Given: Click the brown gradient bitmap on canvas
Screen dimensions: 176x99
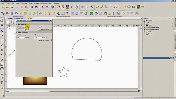Looking at the screenshot, I should coord(35,81).
